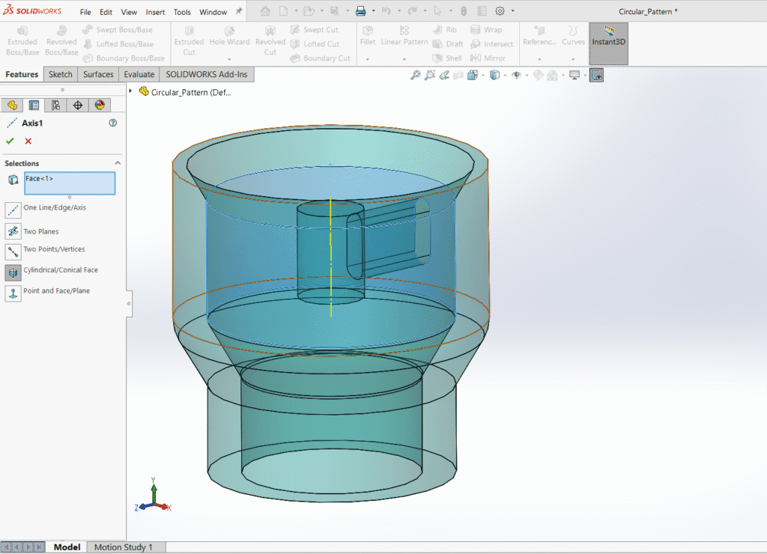Screen dimensions: 767x554
Task: Switch to SOLIDWORKS Add-Ins tab
Action: click(207, 74)
